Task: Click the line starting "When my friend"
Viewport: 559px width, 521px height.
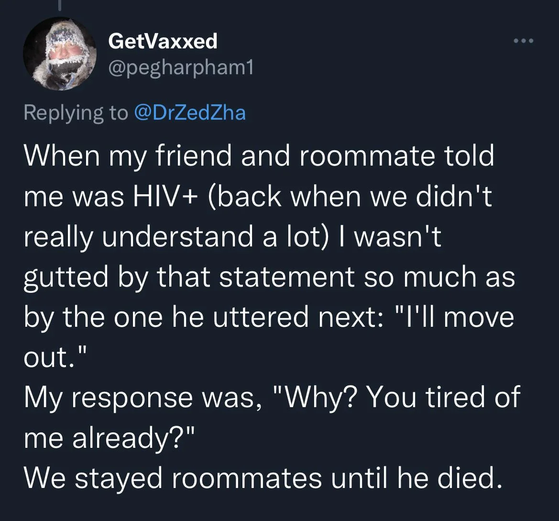Action: click(258, 157)
